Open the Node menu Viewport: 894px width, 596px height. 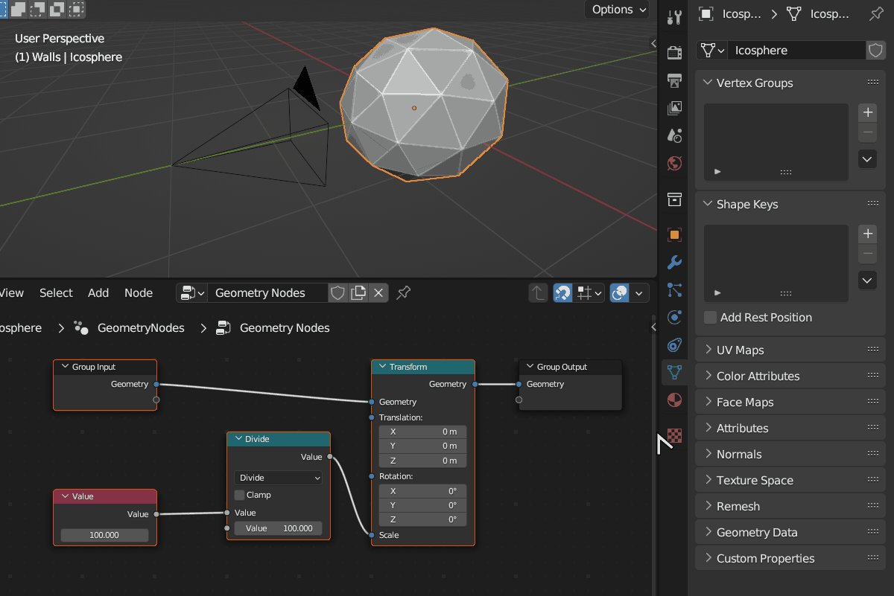pos(139,292)
